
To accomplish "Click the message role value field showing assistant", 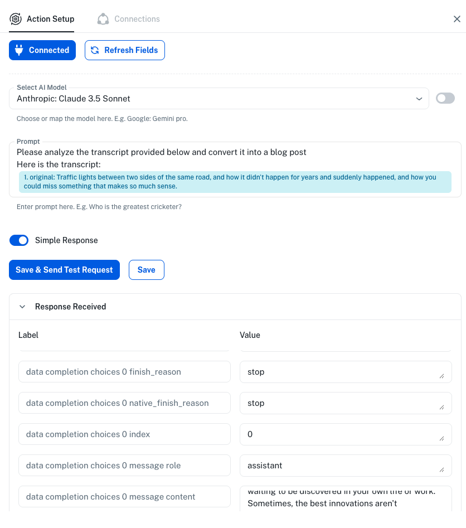I will click(x=340, y=466).
